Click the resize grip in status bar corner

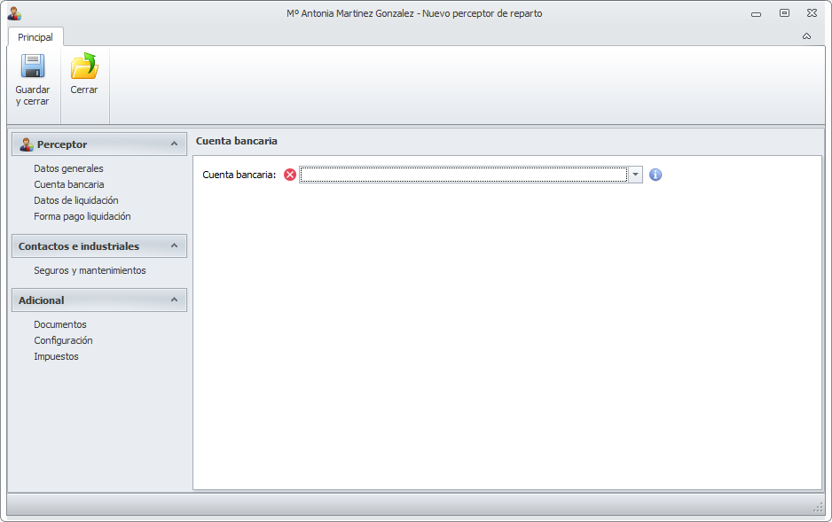(x=818, y=508)
